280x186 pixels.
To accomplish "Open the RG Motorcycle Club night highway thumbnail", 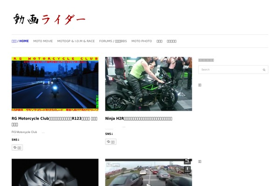I will tap(55, 84).
